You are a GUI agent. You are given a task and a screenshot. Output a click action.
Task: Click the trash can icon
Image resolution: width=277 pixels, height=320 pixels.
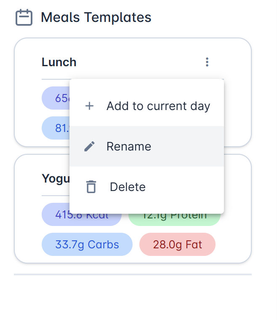[91, 187]
